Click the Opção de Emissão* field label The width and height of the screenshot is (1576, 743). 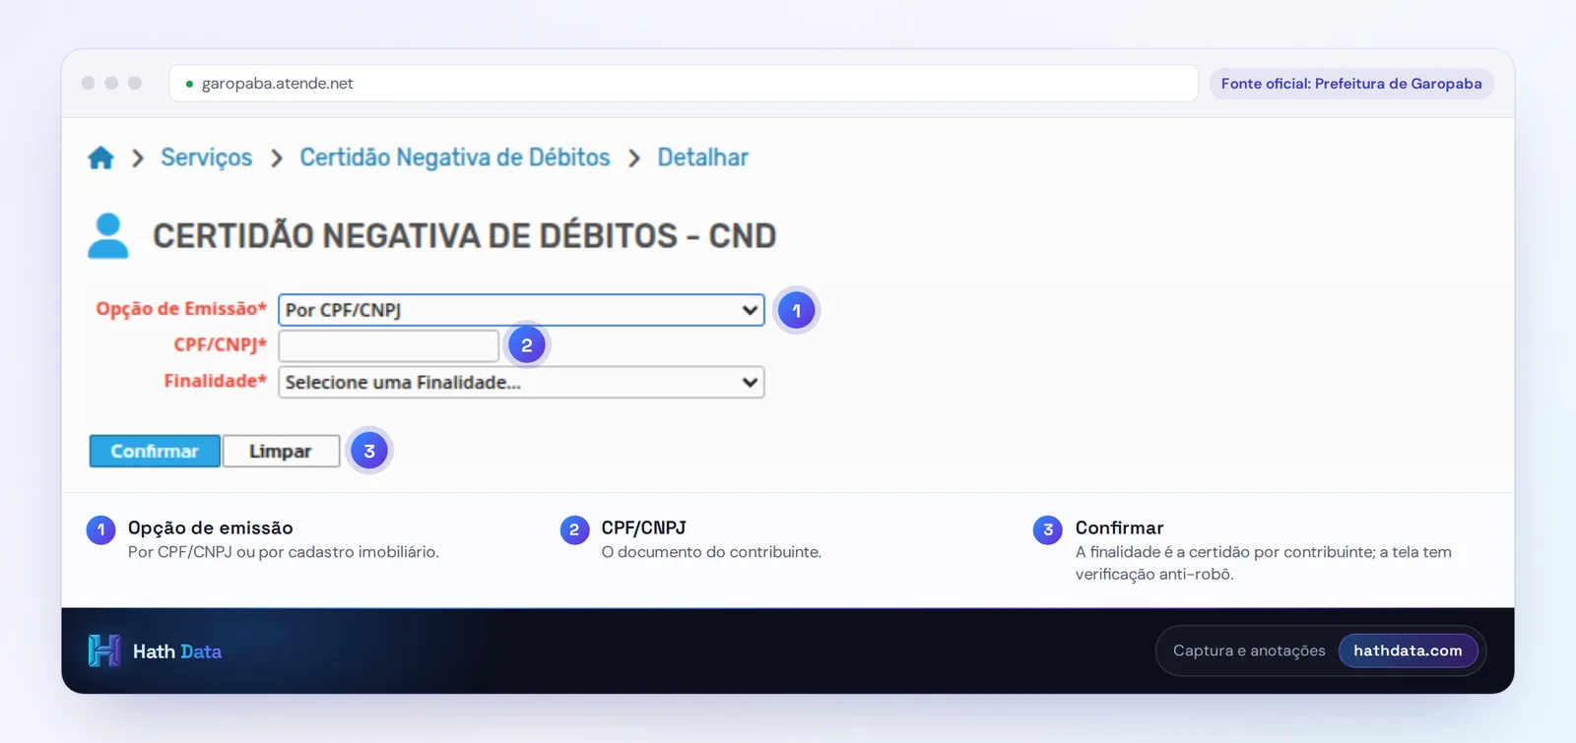[181, 309]
